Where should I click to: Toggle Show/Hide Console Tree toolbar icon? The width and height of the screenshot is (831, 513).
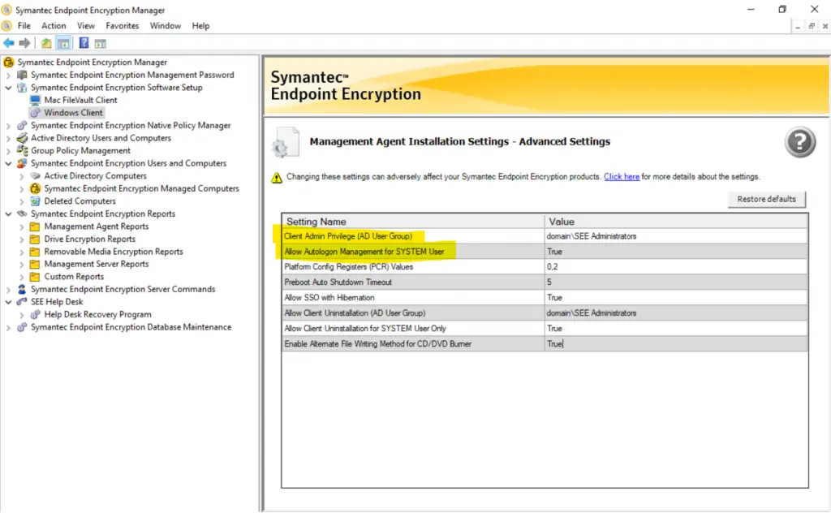(62, 43)
